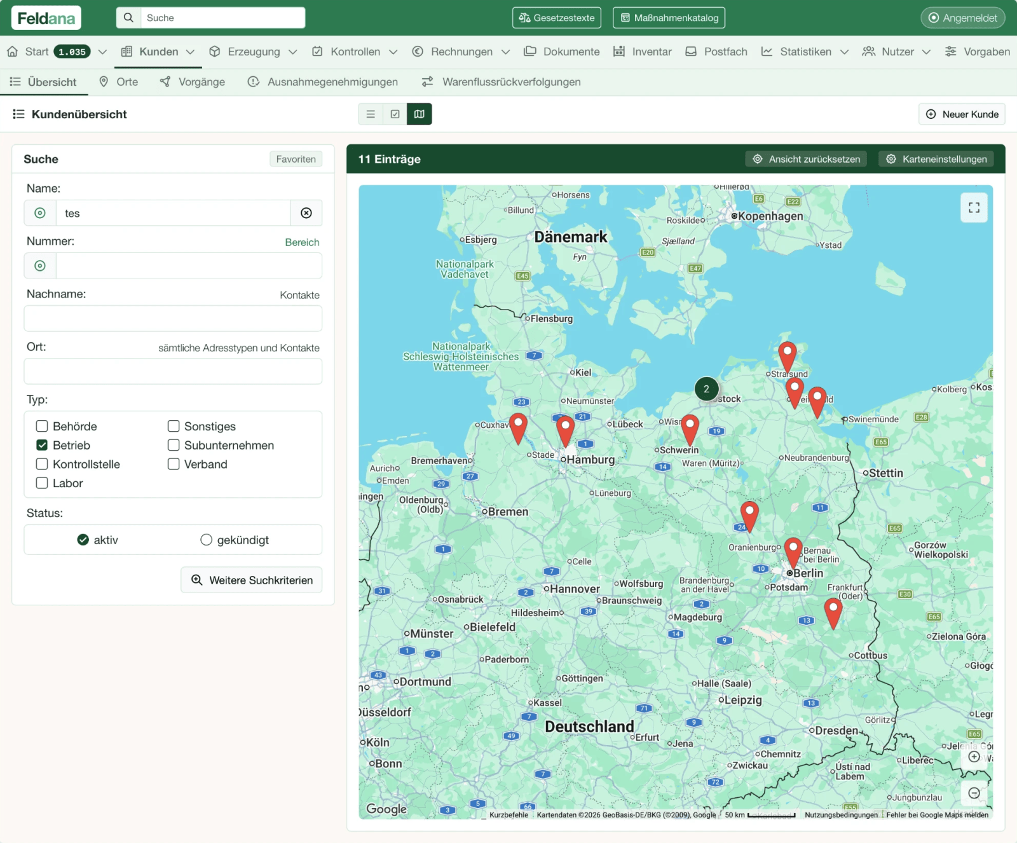Switch to checklist view icon

[395, 114]
